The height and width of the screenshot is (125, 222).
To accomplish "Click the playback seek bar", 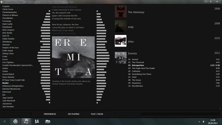I will click(x=167, y=114).
